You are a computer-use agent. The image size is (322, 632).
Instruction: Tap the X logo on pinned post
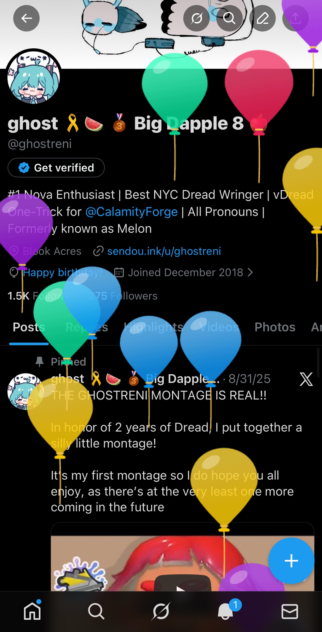click(x=306, y=379)
